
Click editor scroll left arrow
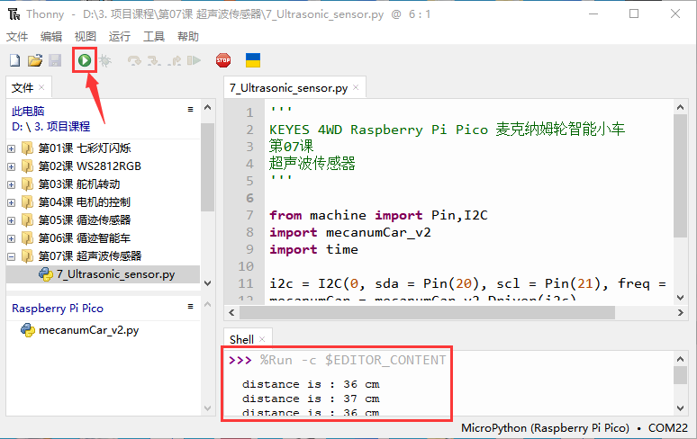pos(231,312)
